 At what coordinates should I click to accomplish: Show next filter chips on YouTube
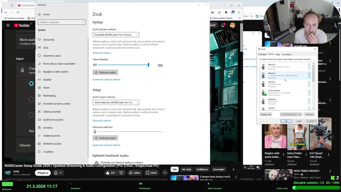point(233,169)
